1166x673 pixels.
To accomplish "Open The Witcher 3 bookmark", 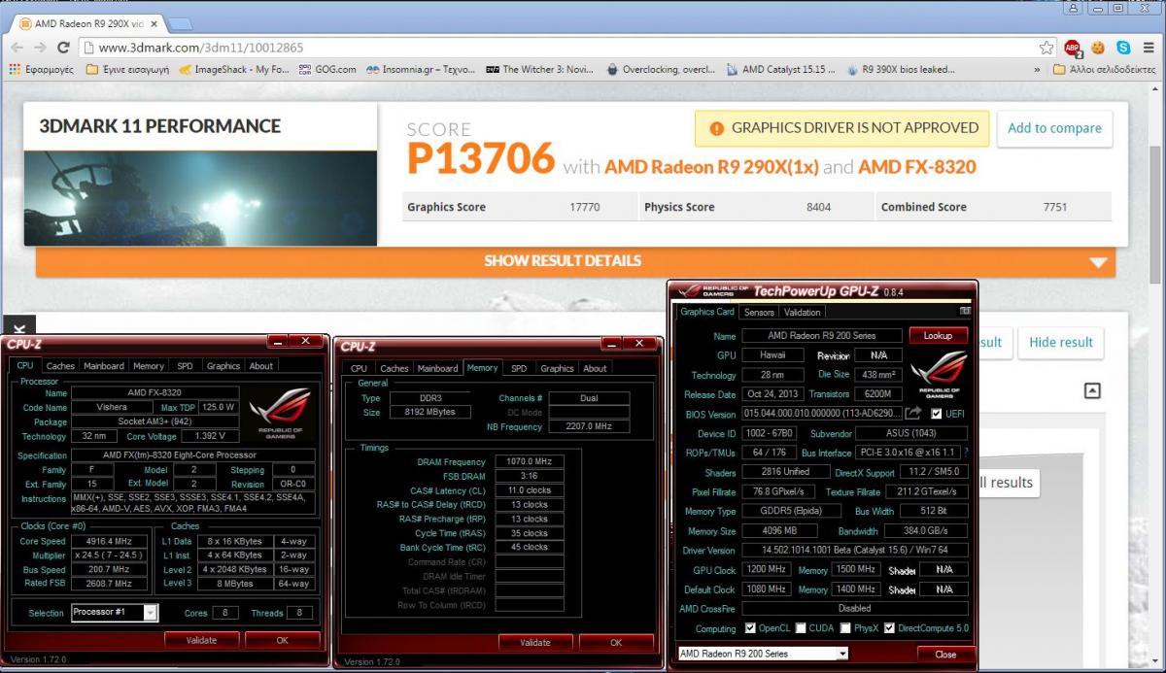I will click(540, 70).
